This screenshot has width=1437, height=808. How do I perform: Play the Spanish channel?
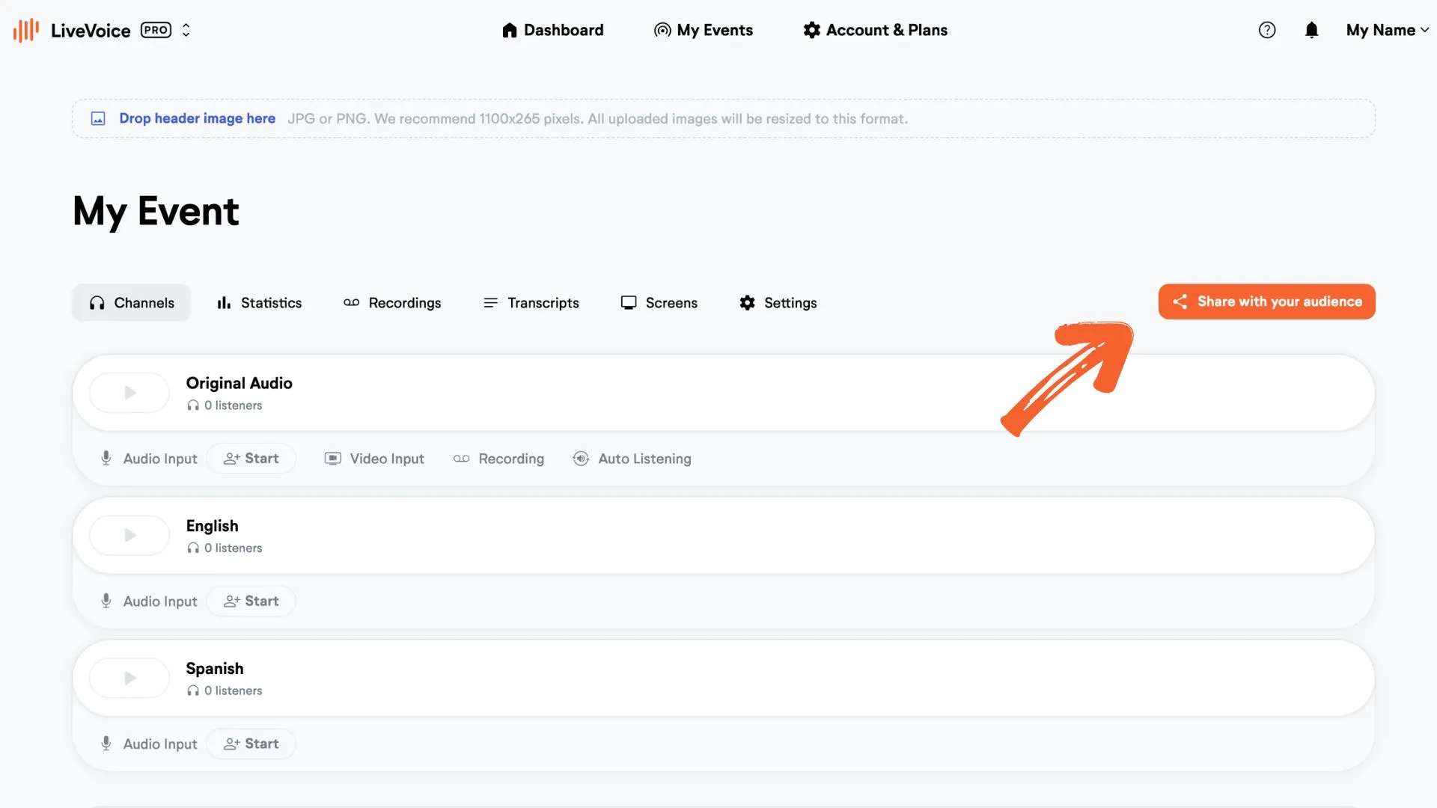[129, 678]
